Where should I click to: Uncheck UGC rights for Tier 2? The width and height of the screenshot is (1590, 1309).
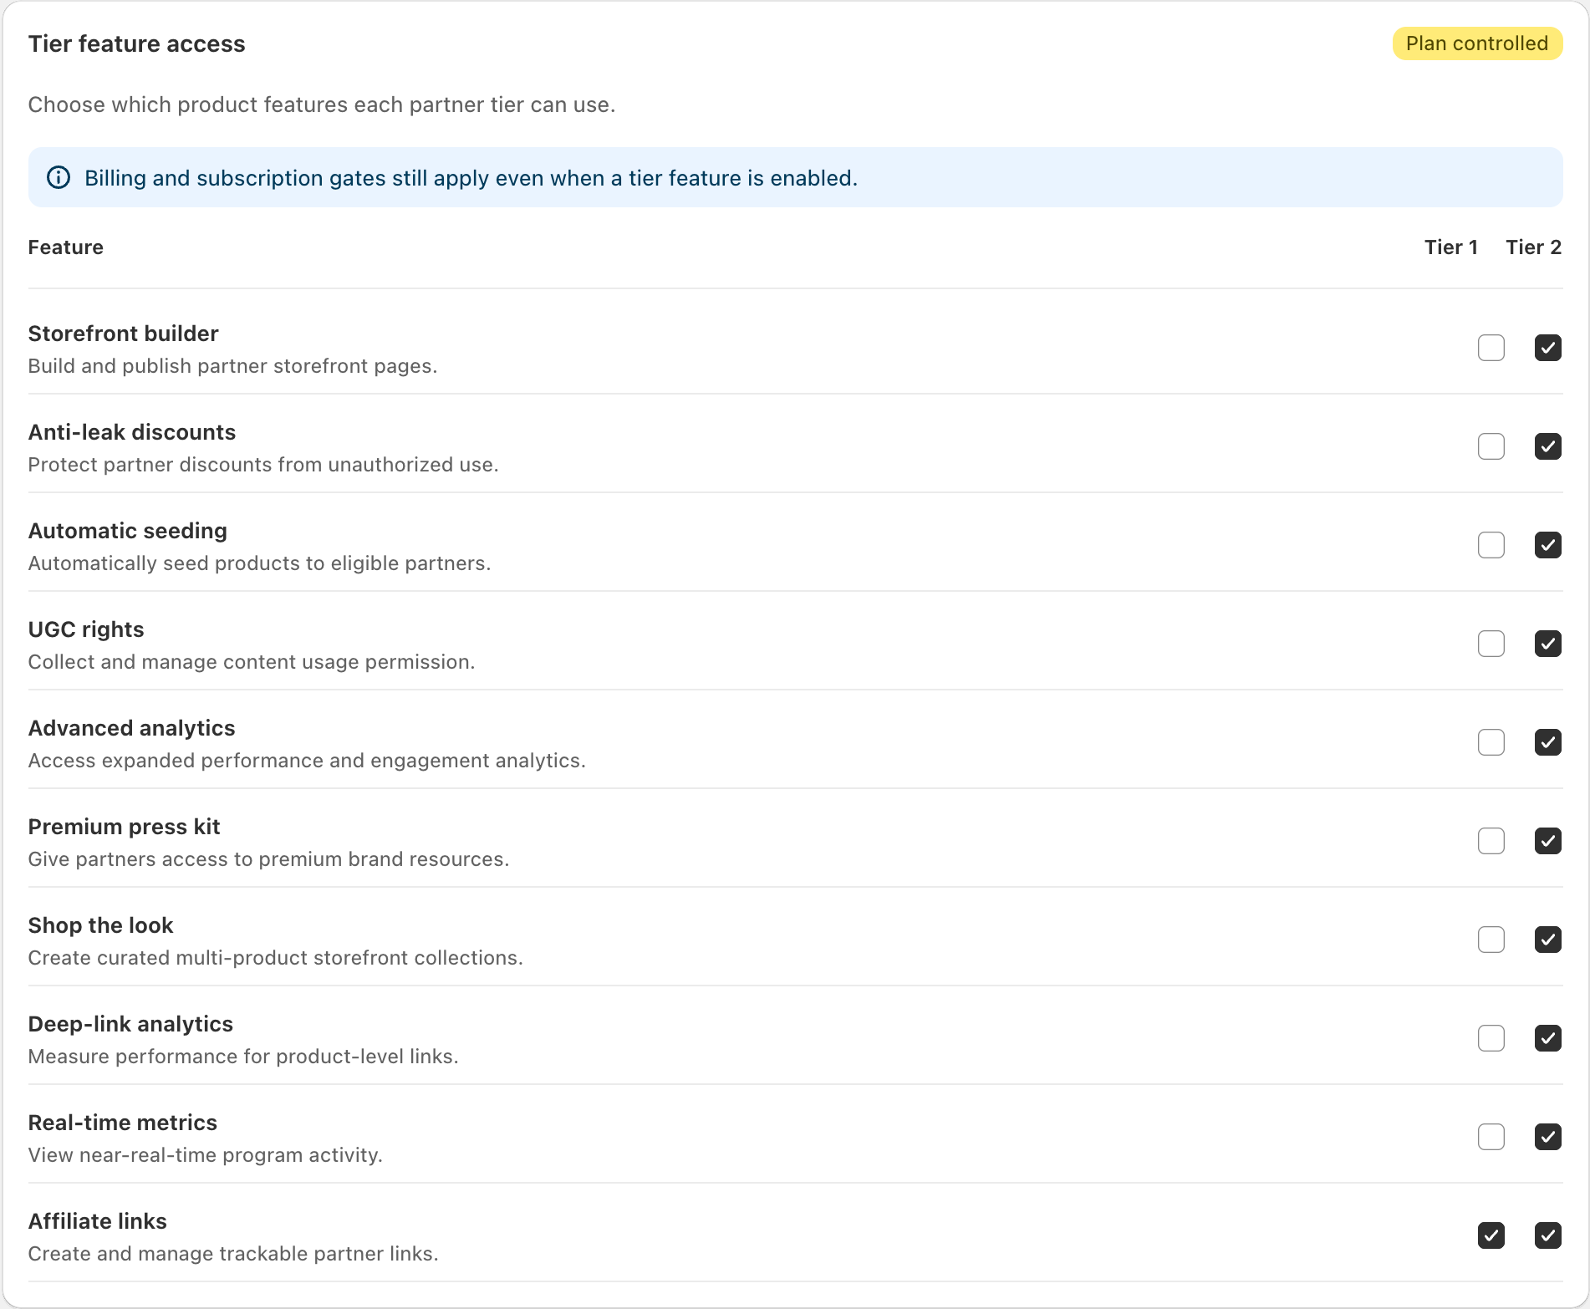click(x=1548, y=644)
